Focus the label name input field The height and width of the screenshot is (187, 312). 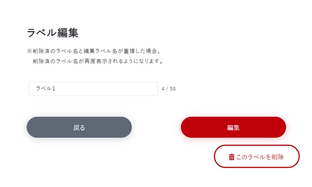(x=93, y=89)
